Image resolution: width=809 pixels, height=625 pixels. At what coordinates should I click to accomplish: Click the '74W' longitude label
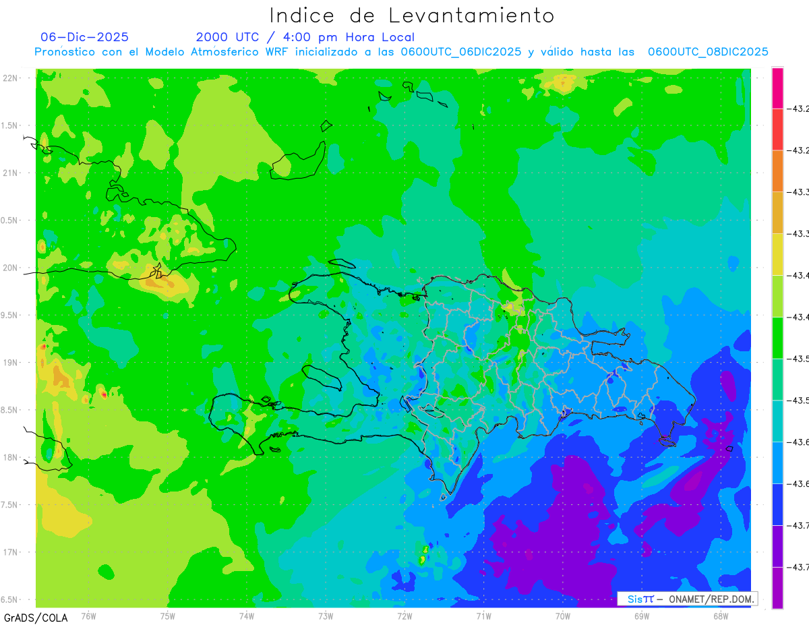click(247, 616)
